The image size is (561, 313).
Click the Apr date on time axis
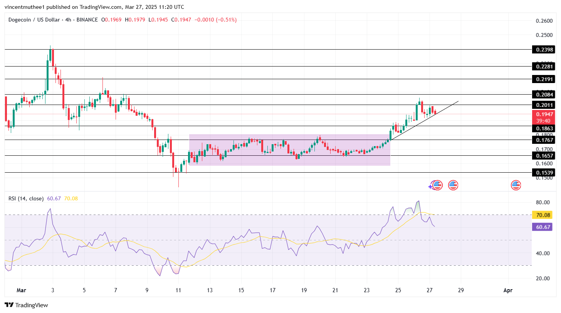point(508,290)
